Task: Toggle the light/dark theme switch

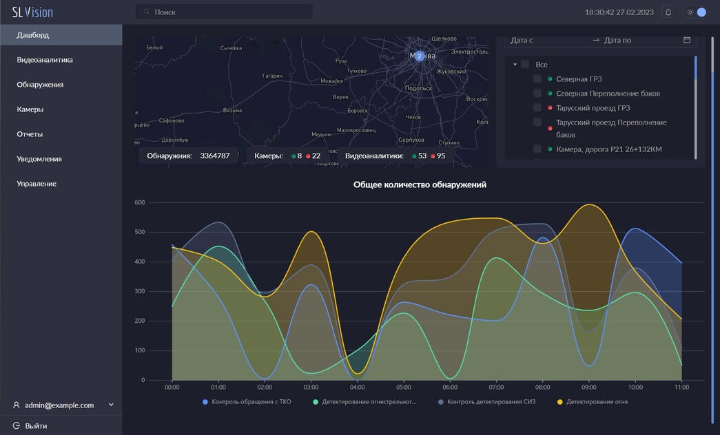Action: pos(695,12)
